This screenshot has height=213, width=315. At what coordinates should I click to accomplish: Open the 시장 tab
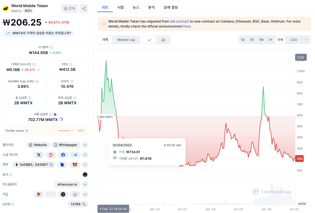121,7
